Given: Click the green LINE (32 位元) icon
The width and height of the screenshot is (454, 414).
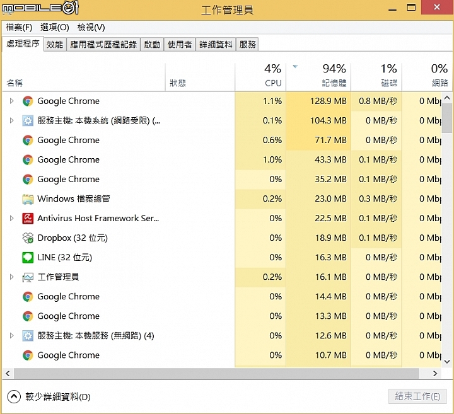Looking at the screenshot, I should tap(28, 258).
